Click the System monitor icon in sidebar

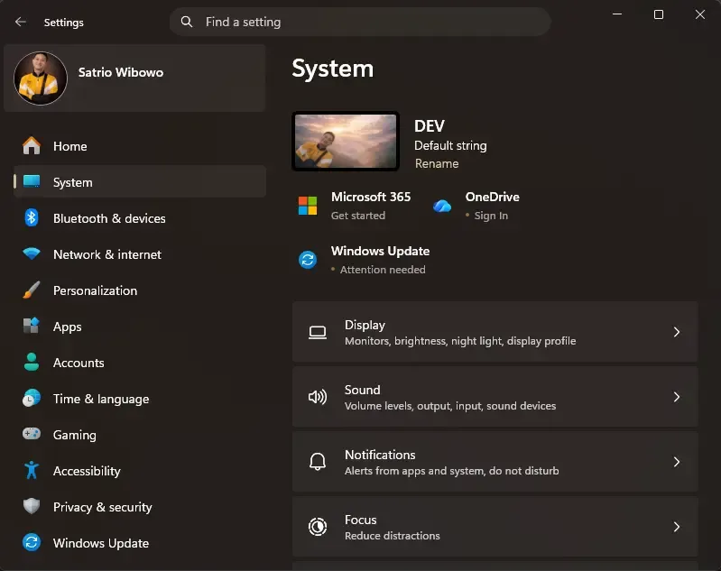tap(32, 181)
